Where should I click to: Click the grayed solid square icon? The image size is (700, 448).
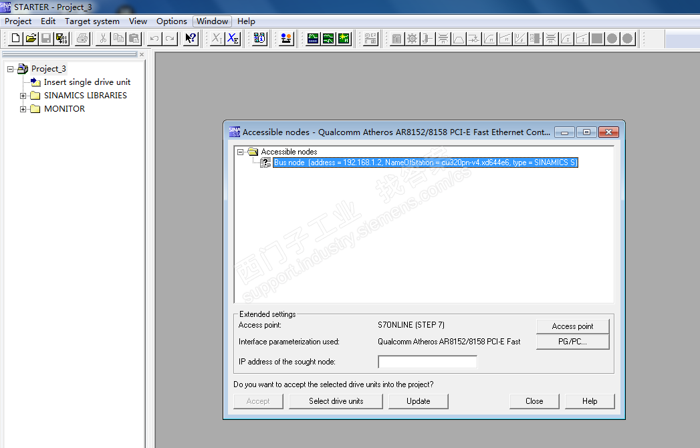(597, 39)
